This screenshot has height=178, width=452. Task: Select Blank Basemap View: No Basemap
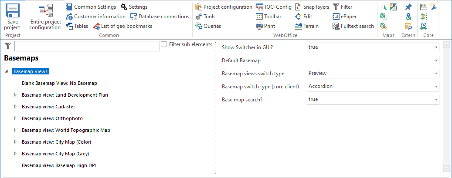click(x=59, y=83)
